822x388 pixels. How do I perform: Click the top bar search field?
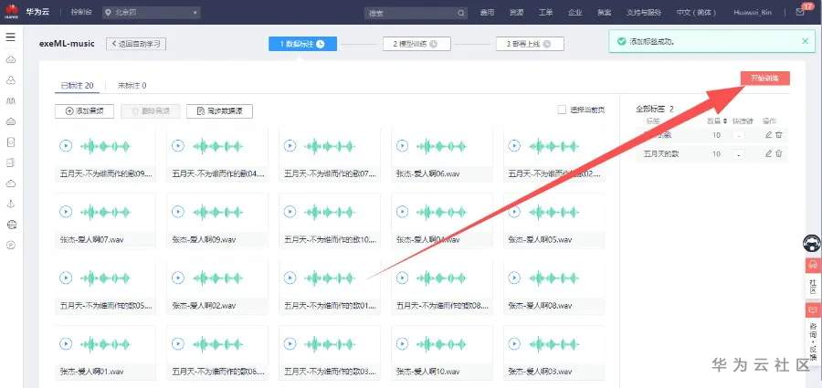(x=416, y=13)
